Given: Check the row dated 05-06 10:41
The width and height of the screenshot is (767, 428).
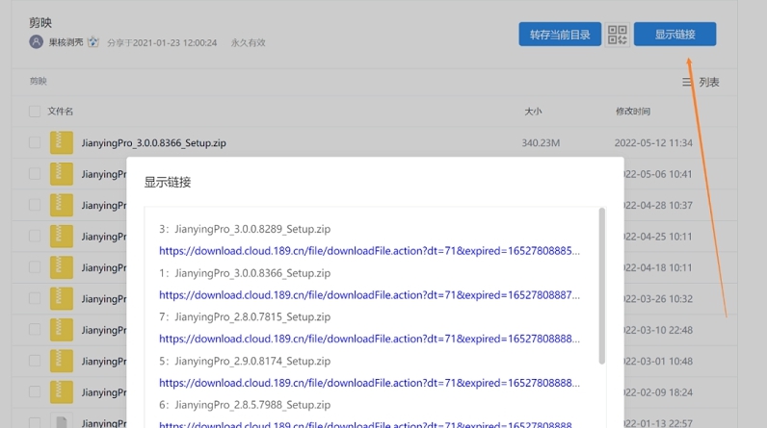Looking at the screenshot, I should 35,174.
